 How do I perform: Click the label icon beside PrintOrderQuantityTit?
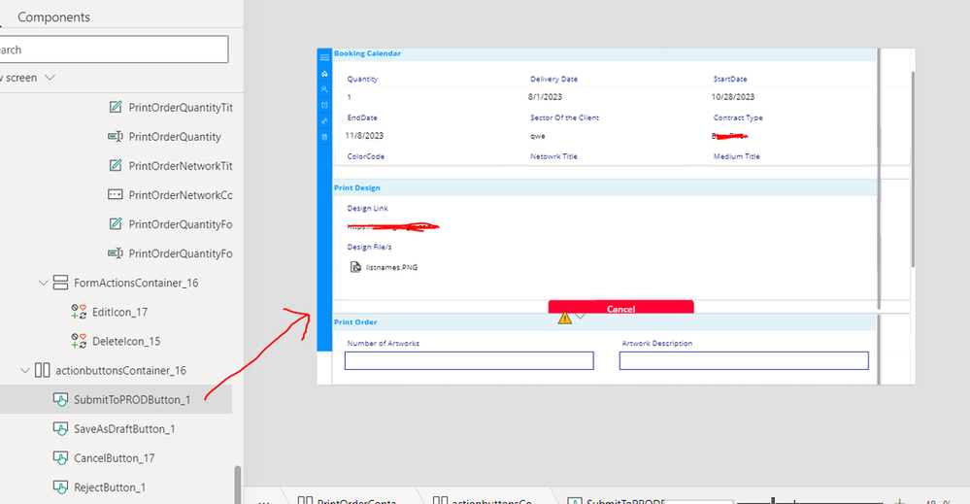(116, 107)
